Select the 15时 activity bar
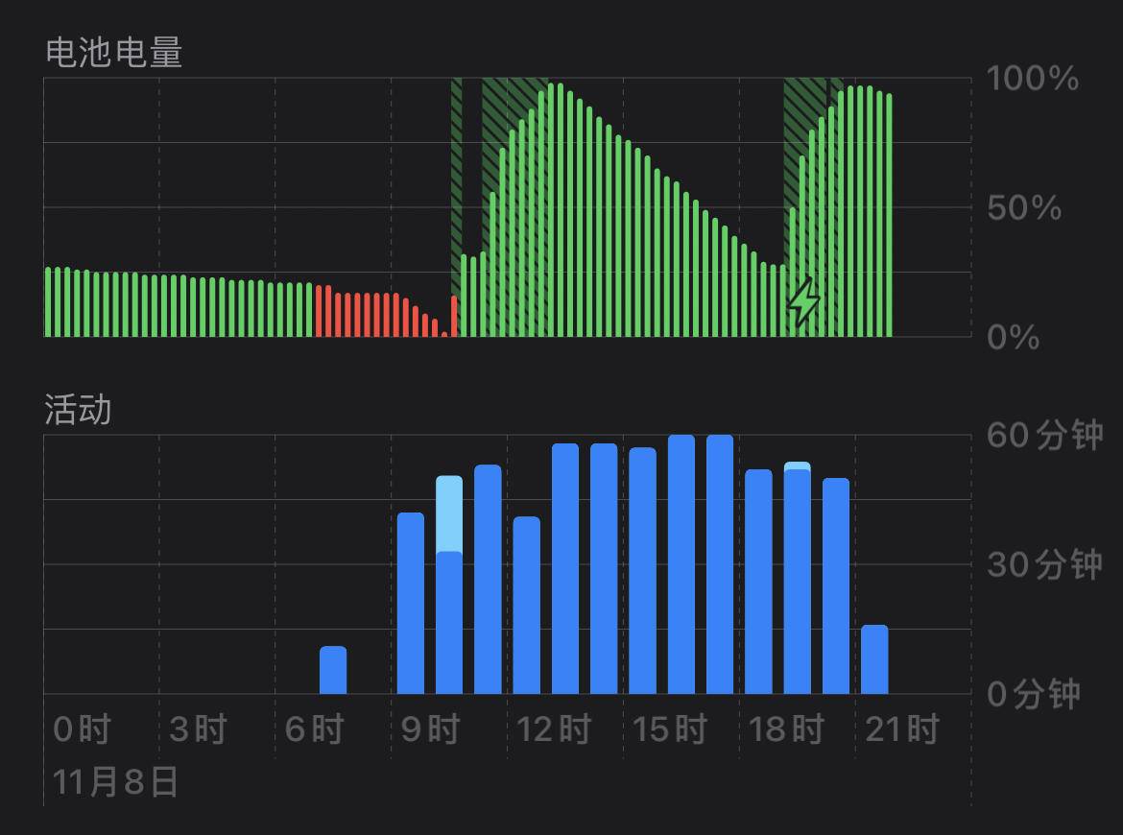Viewport: 1123px width, 835px height. pyautogui.click(x=642, y=571)
